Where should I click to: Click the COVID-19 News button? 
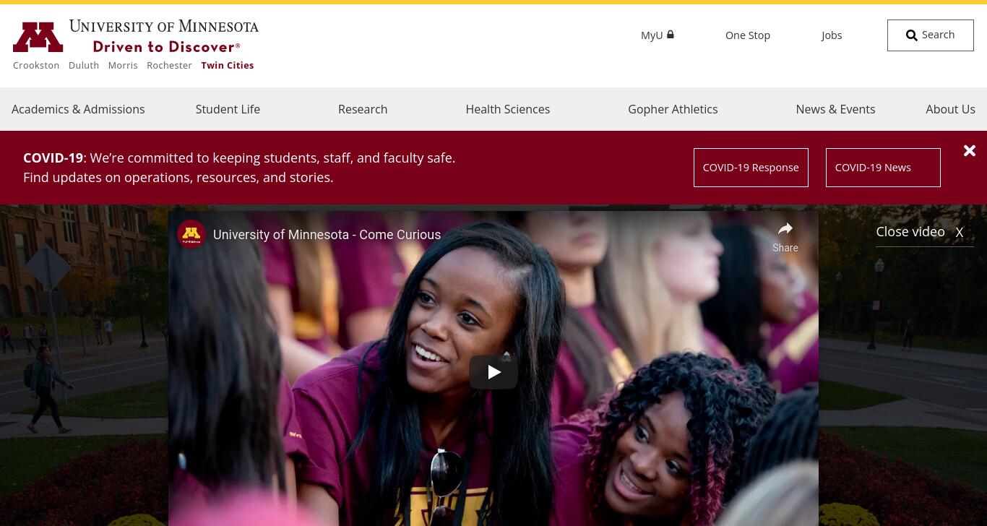pos(883,168)
